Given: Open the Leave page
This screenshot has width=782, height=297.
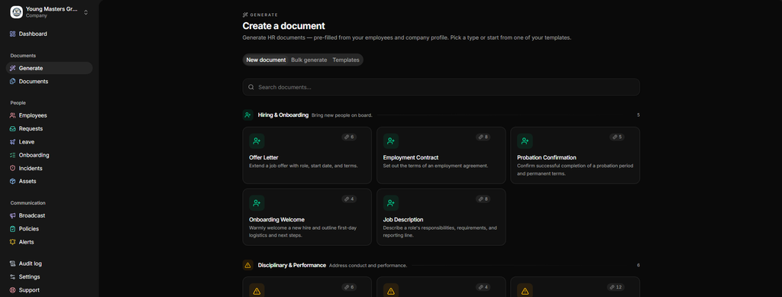Looking at the screenshot, I should 49,141.
